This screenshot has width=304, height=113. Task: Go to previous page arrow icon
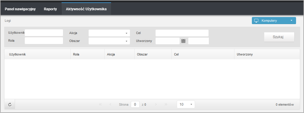point(110,104)
